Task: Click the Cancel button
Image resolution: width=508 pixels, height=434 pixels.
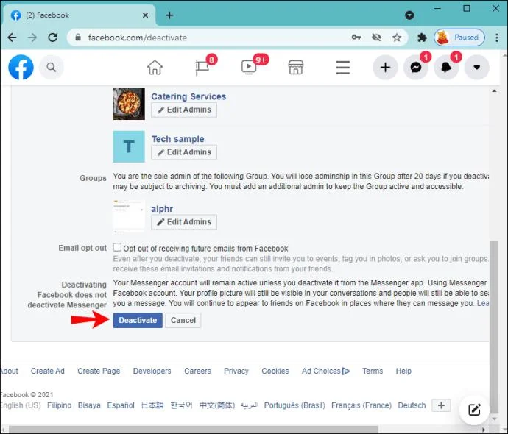Action: pyautogui.click(x=183, y=320)
